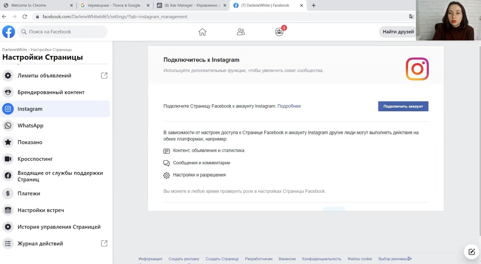Image resolution: width=481 pixels, height=264 pixels.
Task: Switch to Ads Manager tab
Action: (192, 5)
